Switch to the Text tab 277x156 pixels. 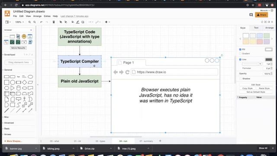[x=256, y=28]
